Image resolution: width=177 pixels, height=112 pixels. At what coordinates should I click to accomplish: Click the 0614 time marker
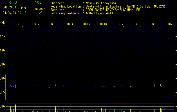point(70,24)
